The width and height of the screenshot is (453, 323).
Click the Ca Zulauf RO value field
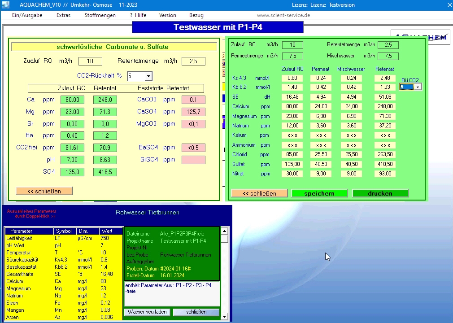[72, 100]
